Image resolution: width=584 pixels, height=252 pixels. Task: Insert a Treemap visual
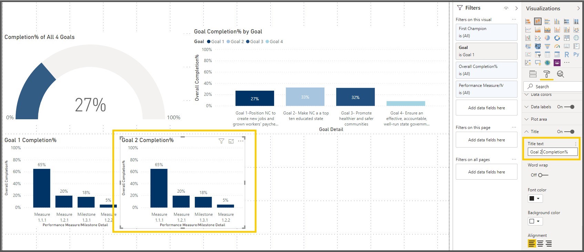click(567, 38)
